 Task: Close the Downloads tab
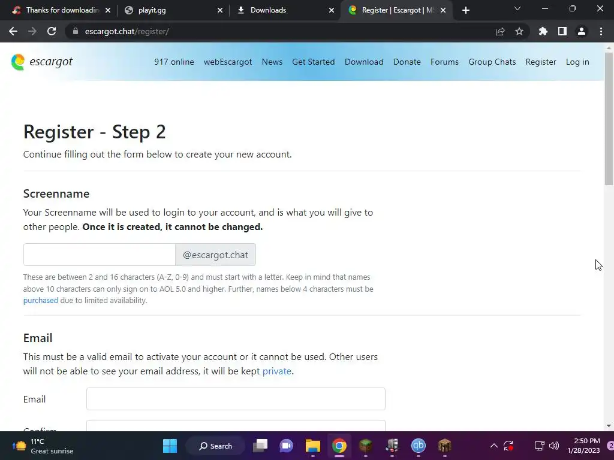(x=332, y=10)
